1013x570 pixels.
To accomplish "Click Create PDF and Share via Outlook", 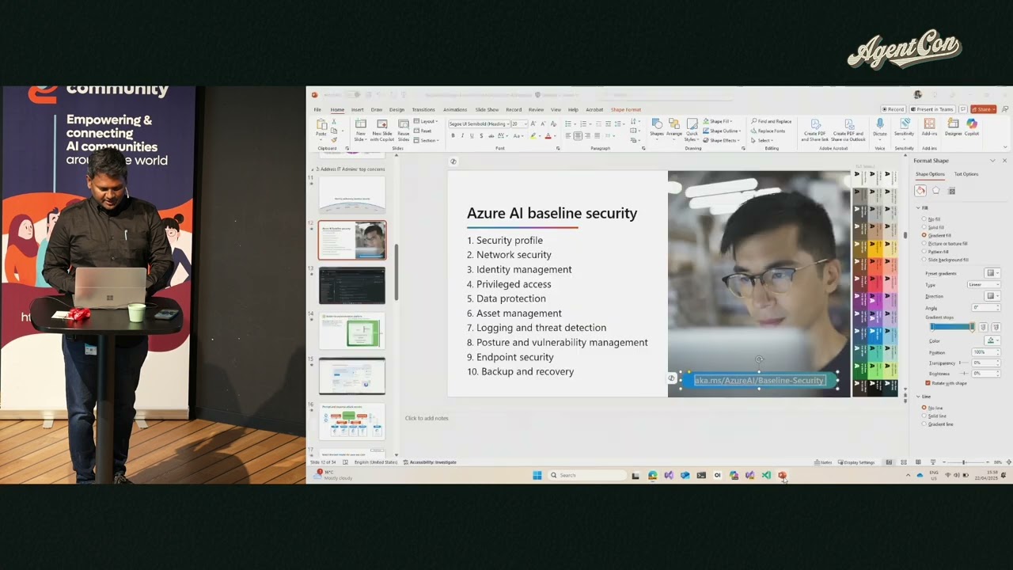I will (849, 130).
